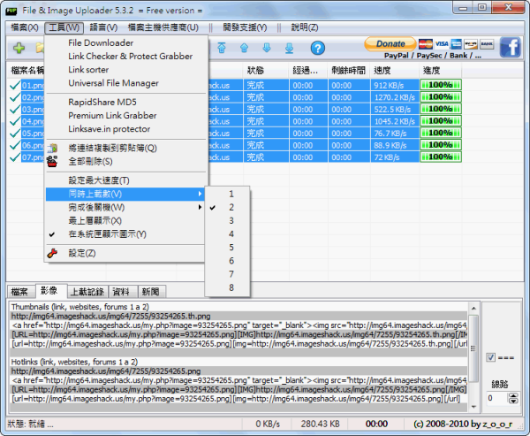Switch to the 檔案 tab
The width and height of the screenshot is (530, 436).
pos(19,292)
